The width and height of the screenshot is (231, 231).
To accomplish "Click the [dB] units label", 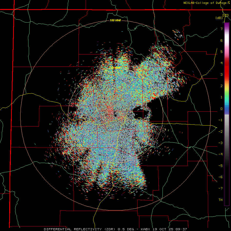I will click(x=219, y=18).
